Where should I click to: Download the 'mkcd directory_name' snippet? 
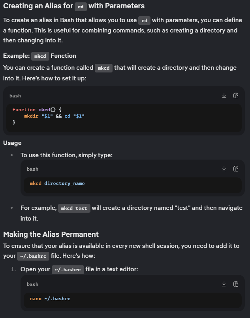point(224,169)
